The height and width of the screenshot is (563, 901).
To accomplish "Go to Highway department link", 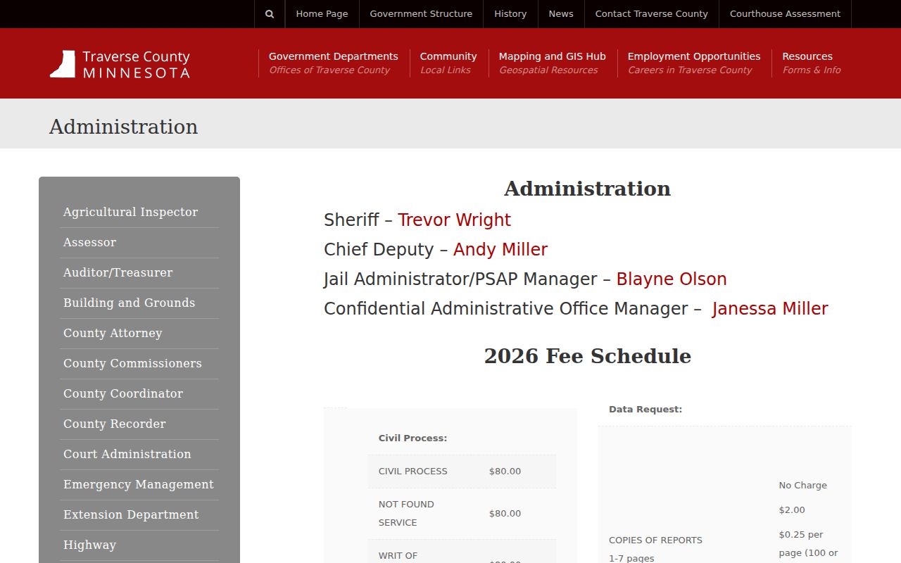I will point(89,545).
